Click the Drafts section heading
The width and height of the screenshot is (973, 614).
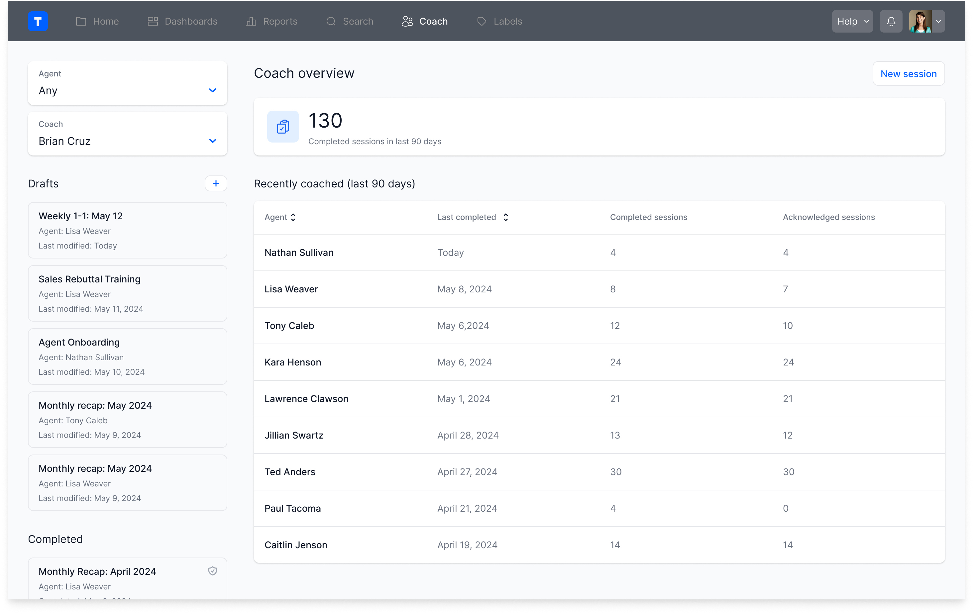tap(43, 184)
